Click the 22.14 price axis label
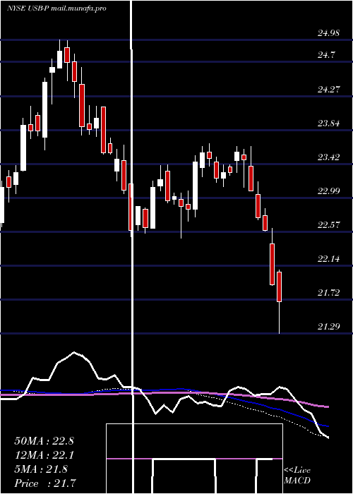The height and width of the screenshot is (494, 353). point(329,259)
